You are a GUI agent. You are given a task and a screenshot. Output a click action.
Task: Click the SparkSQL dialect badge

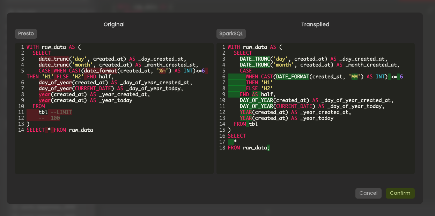(x=231, y=34)
